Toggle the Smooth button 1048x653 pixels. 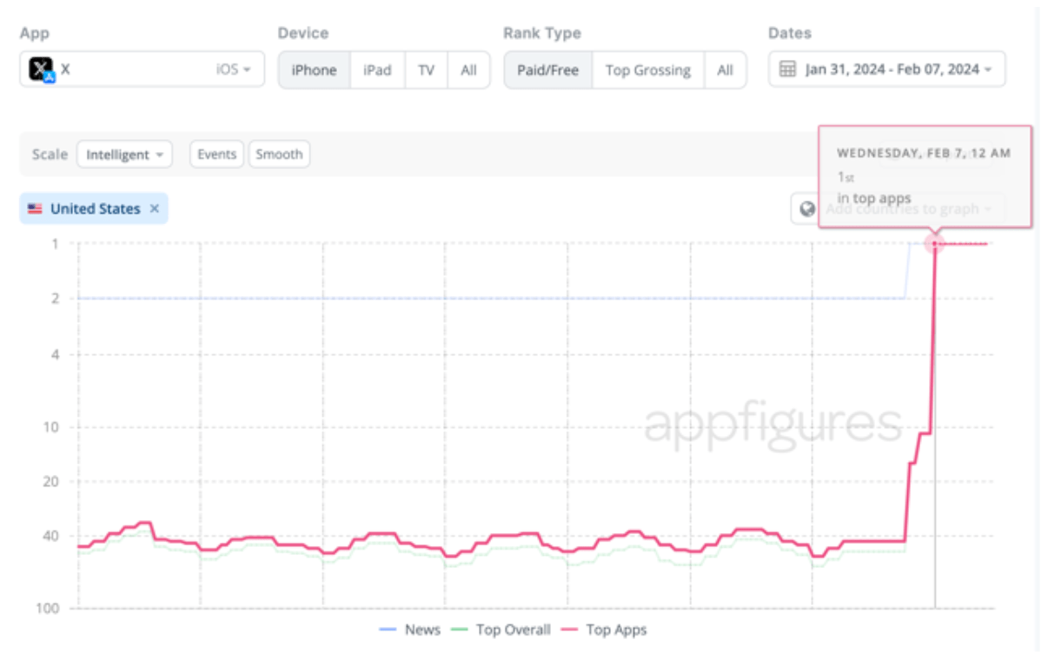click(x=279, y=155)
